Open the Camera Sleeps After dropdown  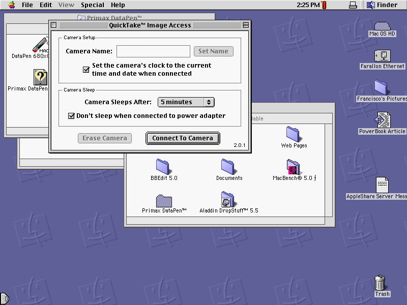[186, 102]
